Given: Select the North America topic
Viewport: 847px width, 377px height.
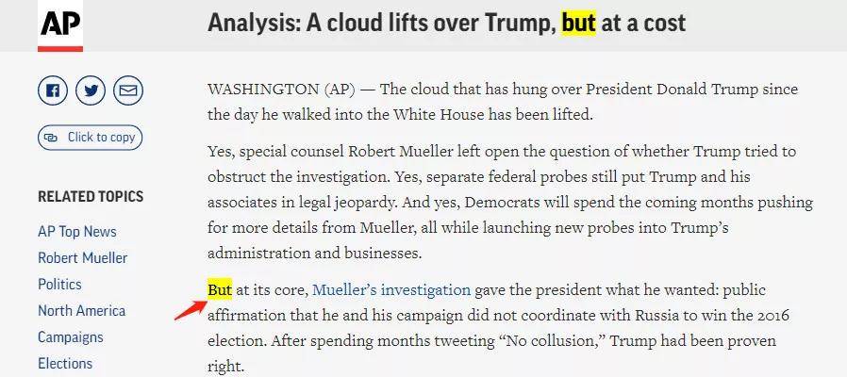Looking at the screenshot, I should [83, 310].
